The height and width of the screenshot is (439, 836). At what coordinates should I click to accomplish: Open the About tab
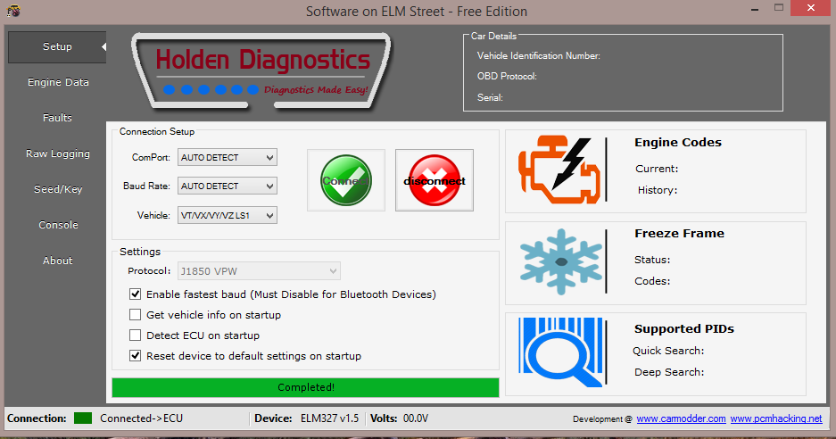[58, 261]
